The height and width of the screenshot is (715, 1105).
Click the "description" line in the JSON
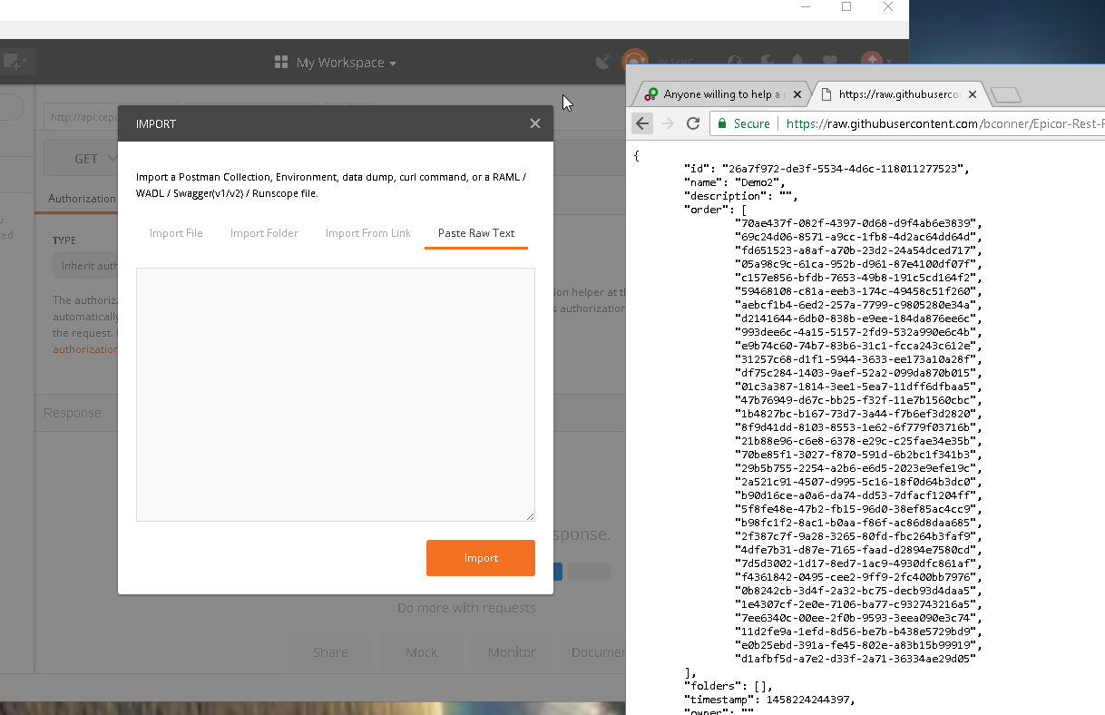740,196
